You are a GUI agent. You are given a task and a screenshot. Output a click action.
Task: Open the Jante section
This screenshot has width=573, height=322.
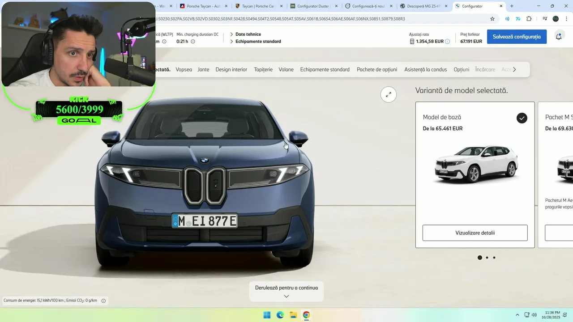pyautogui.click(x=203, y=70)
